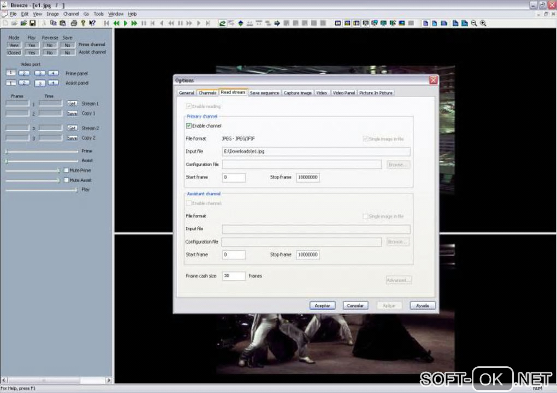Viewport: 557px width, 393px height.
Task: Click the Save floppy disk icon
Action: pos(33,23)
